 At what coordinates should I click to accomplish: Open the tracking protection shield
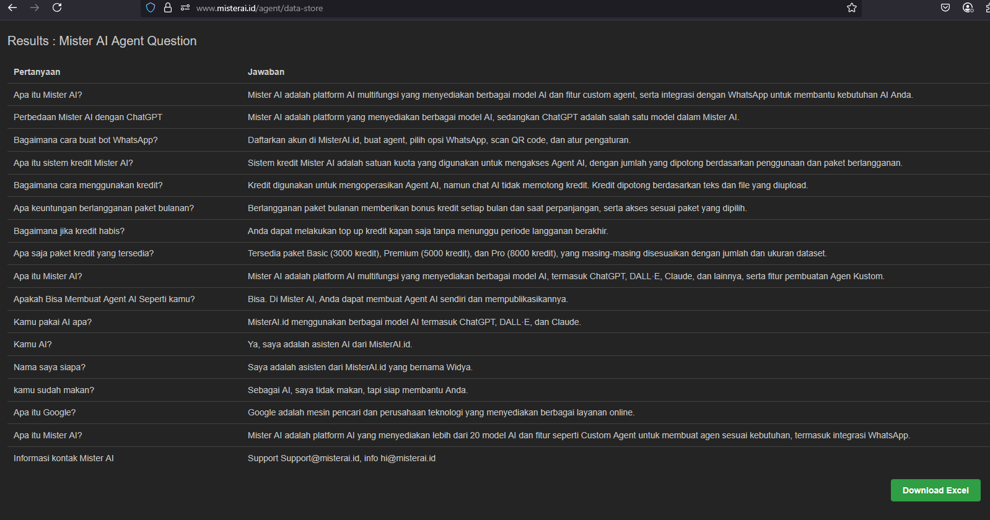coord(151,8)
